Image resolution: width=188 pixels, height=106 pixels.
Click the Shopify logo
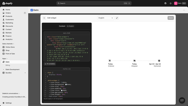pos(7,3)
